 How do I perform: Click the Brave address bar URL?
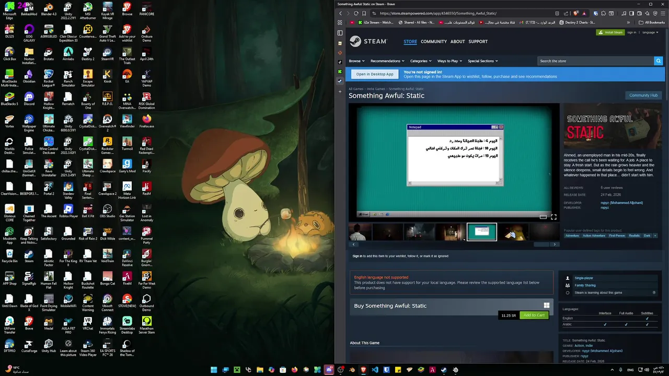(x=438, y=13)
